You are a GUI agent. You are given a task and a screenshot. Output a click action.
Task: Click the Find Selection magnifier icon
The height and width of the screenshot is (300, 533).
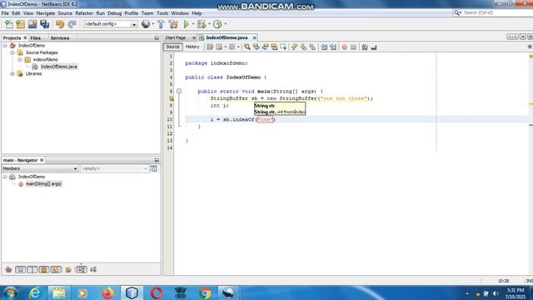click(247, 47)
